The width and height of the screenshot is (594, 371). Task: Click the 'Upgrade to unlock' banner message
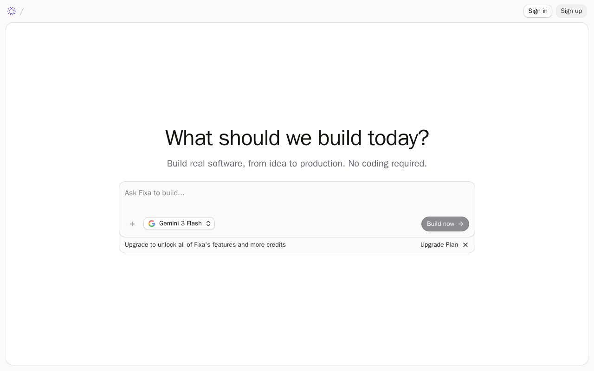coord(205,245)
